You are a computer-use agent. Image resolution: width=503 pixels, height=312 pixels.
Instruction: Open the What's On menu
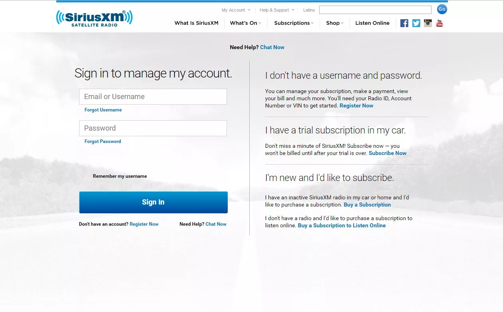pos(245,23)
